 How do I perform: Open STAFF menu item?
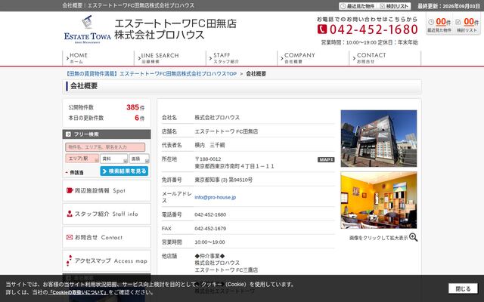(242, 58)
